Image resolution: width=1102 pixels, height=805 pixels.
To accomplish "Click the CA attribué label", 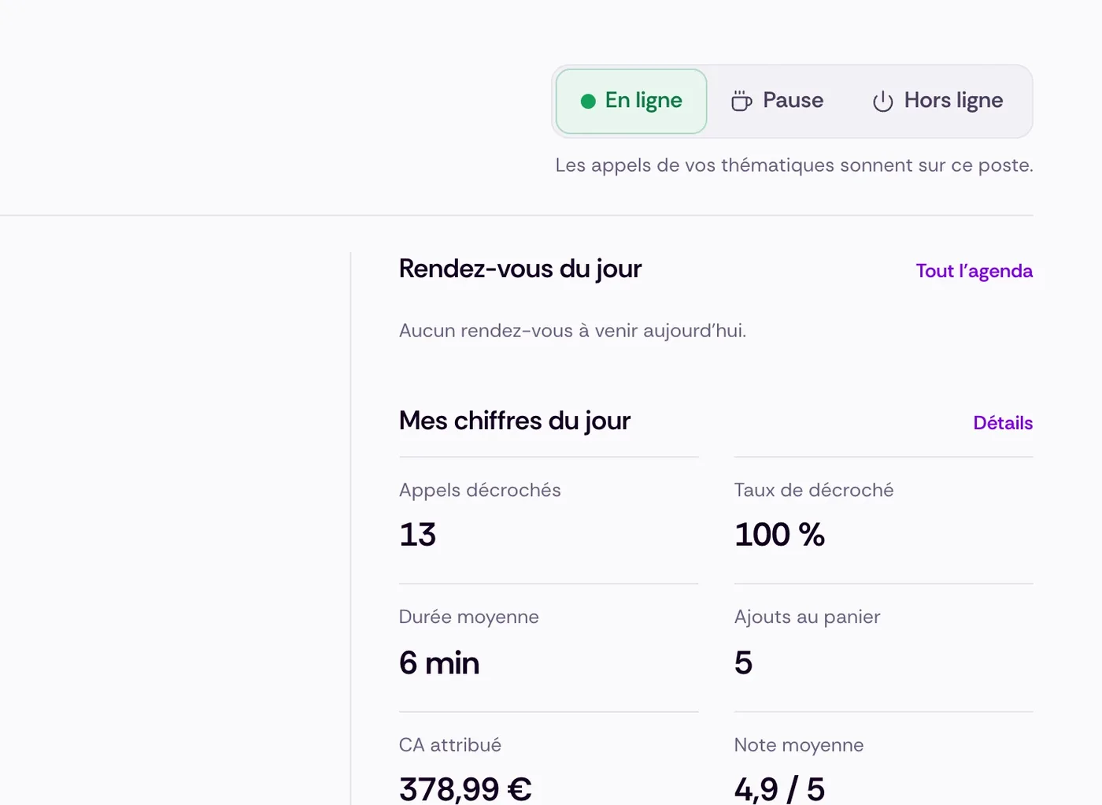I will click(450, 745).
